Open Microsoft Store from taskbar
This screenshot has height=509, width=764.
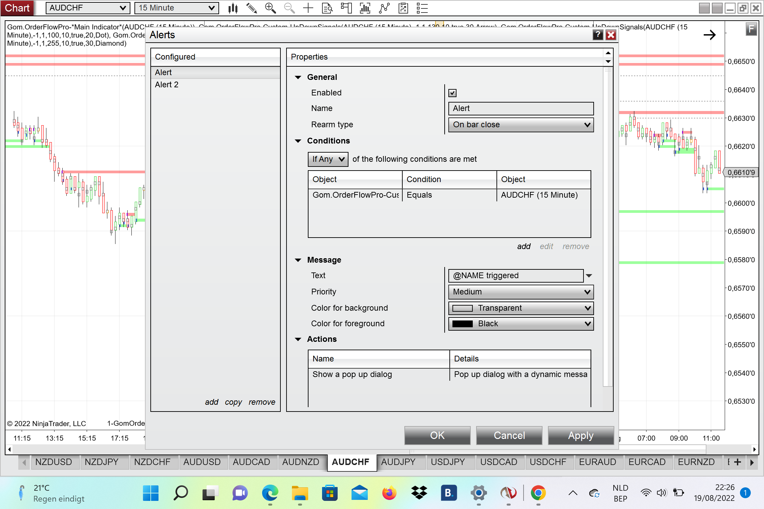(x=330, y=493)
